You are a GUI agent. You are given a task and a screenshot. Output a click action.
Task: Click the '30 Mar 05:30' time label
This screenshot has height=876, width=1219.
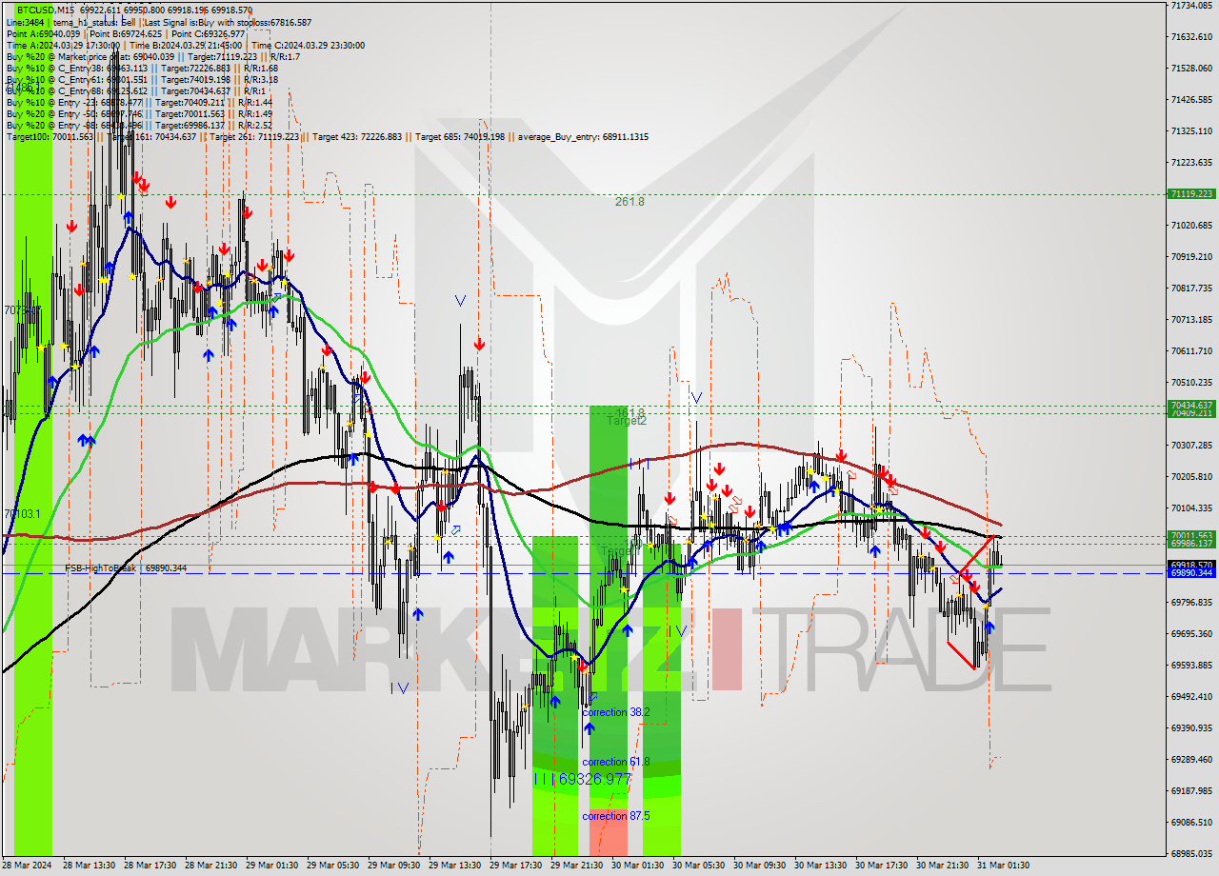[x=698, y=866]
